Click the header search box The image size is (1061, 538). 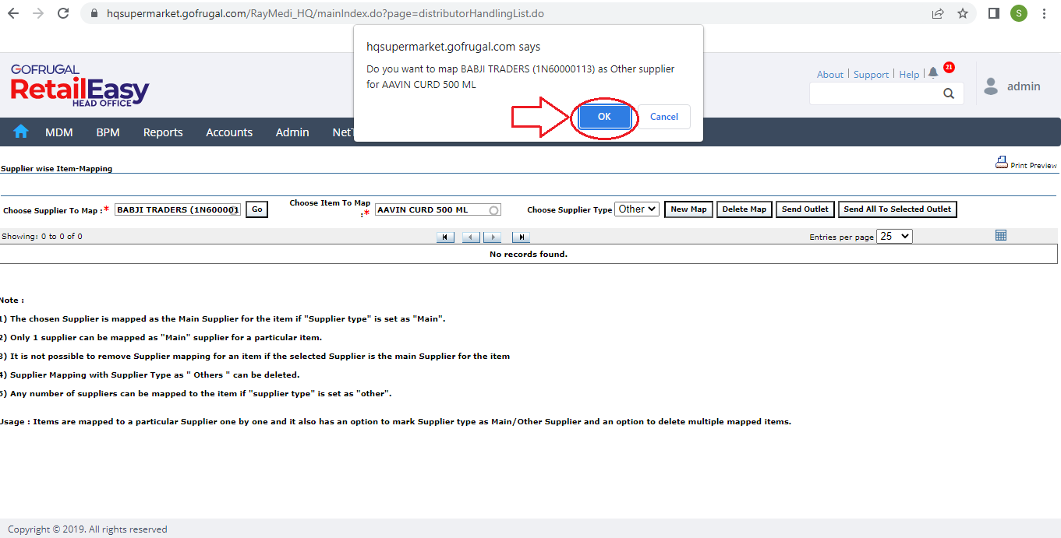pyautogui.click(x=886, y=93)
